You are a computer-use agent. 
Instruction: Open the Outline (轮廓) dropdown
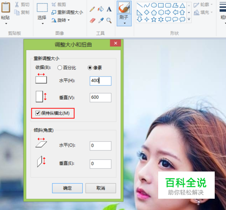click(x=203, y=5)
